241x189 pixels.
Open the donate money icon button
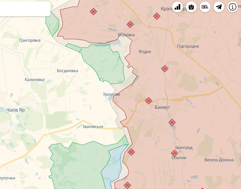coord(205,7)
